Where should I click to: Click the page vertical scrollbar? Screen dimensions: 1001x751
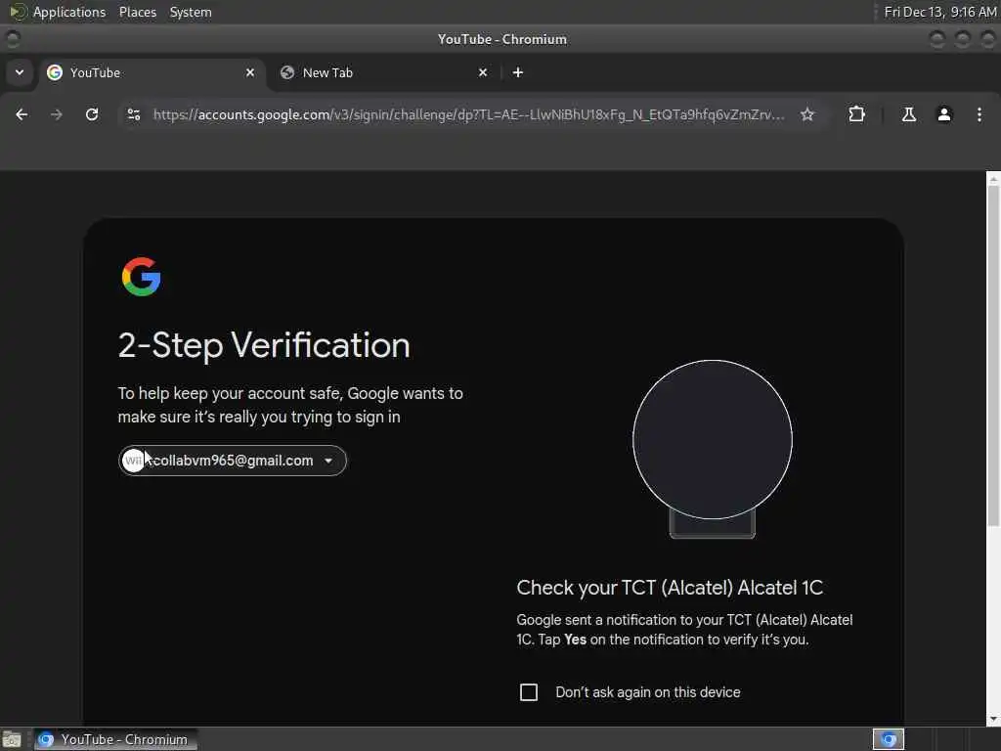click(993, 358)
